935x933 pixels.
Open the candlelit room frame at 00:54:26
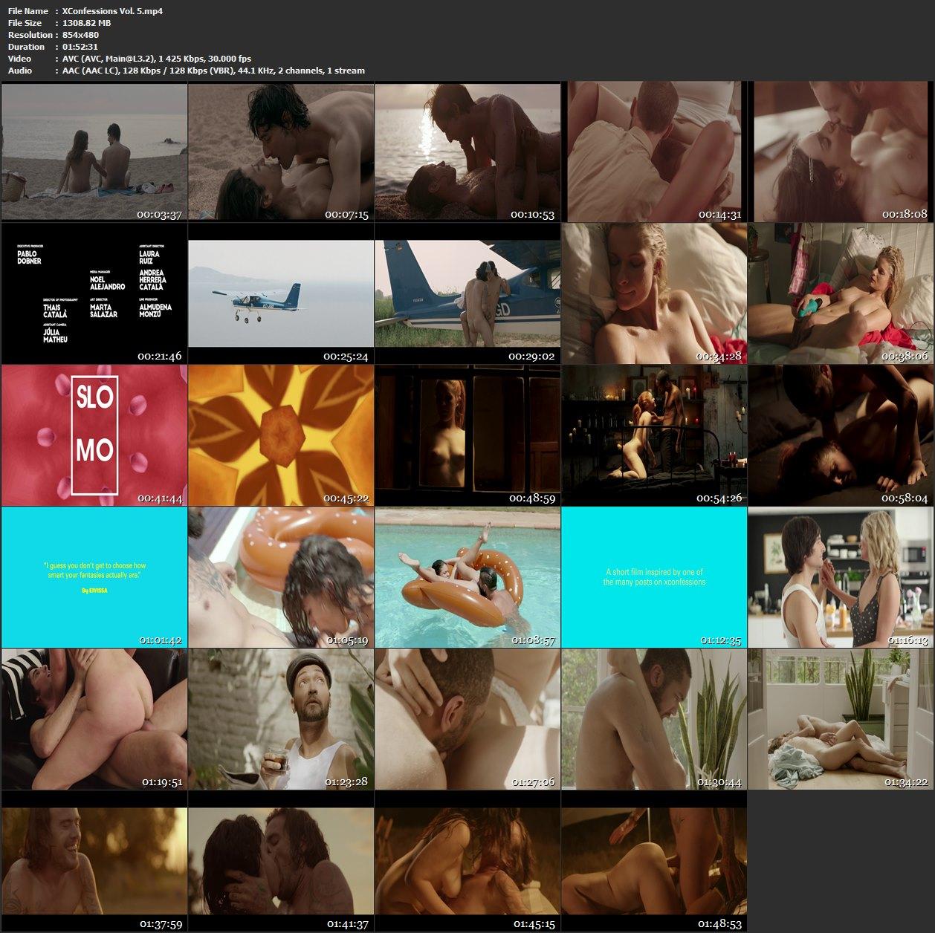coord(654,435)
